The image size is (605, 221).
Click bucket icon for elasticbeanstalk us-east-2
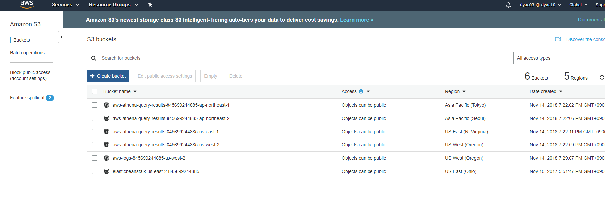[x=106, y=171]
